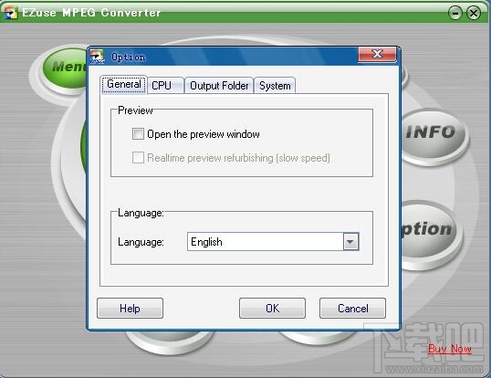The width and height of the screenshot is (491, 378).
Task: Confirm with the OK button
Action: click(272, 309)
